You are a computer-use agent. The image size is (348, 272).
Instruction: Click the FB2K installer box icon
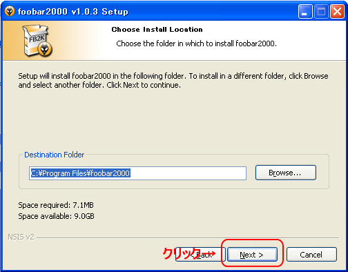pos(37,41)
